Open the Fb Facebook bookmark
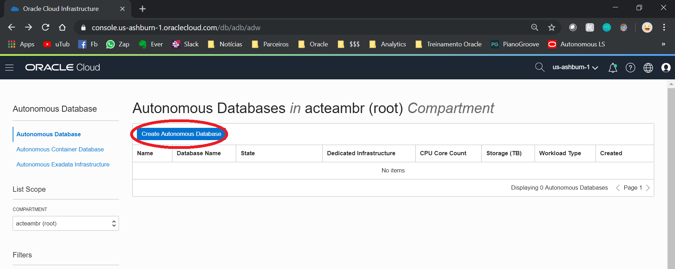 tap(88, 44)
